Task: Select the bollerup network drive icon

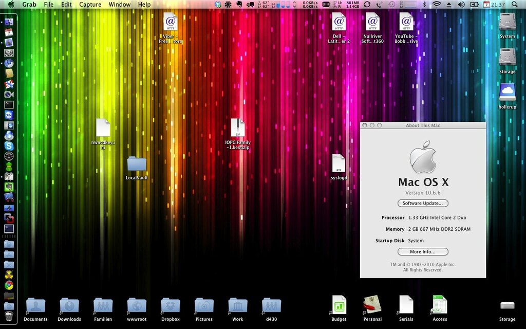Action: pyautogui.click(x=507, y=92)
